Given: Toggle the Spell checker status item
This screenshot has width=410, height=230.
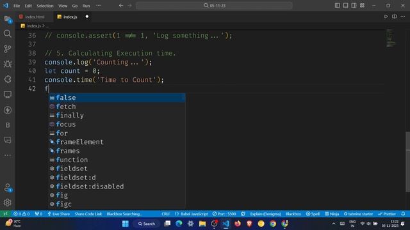Looking at the screenshot, I should click(x=313, y=214).
